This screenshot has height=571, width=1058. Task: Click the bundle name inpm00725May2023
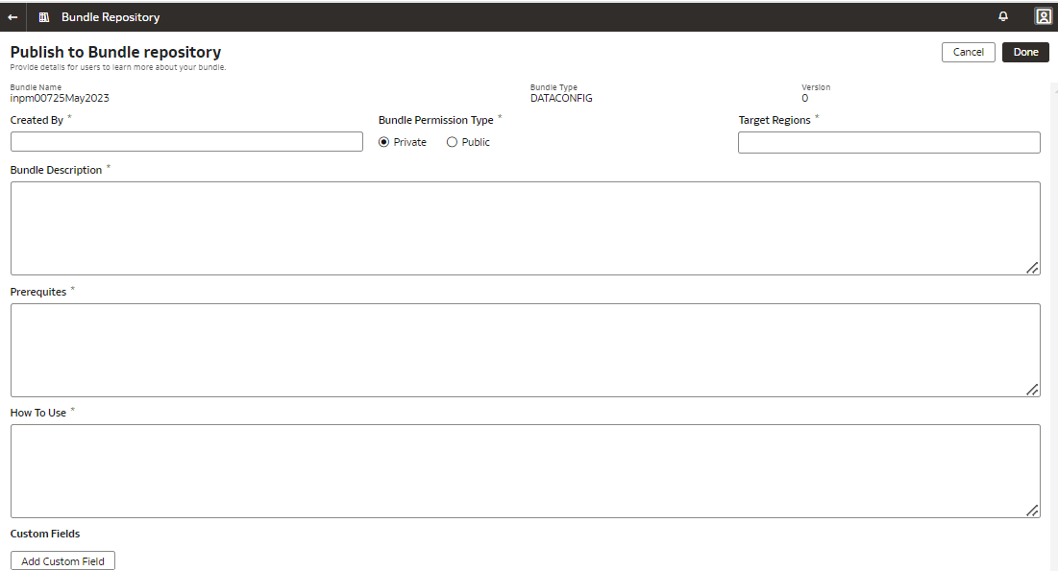[x=60, y=98]
